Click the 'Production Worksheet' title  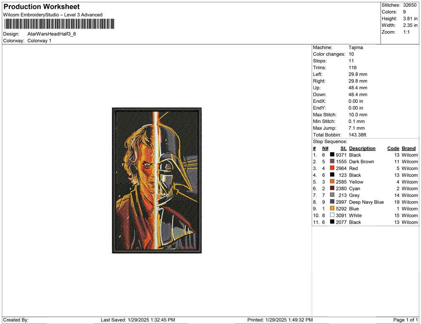[42, 7]
